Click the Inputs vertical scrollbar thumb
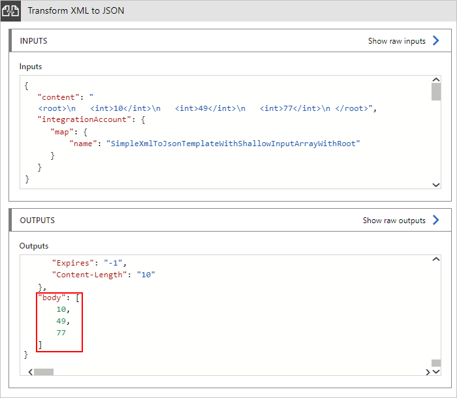 [436, 91]
